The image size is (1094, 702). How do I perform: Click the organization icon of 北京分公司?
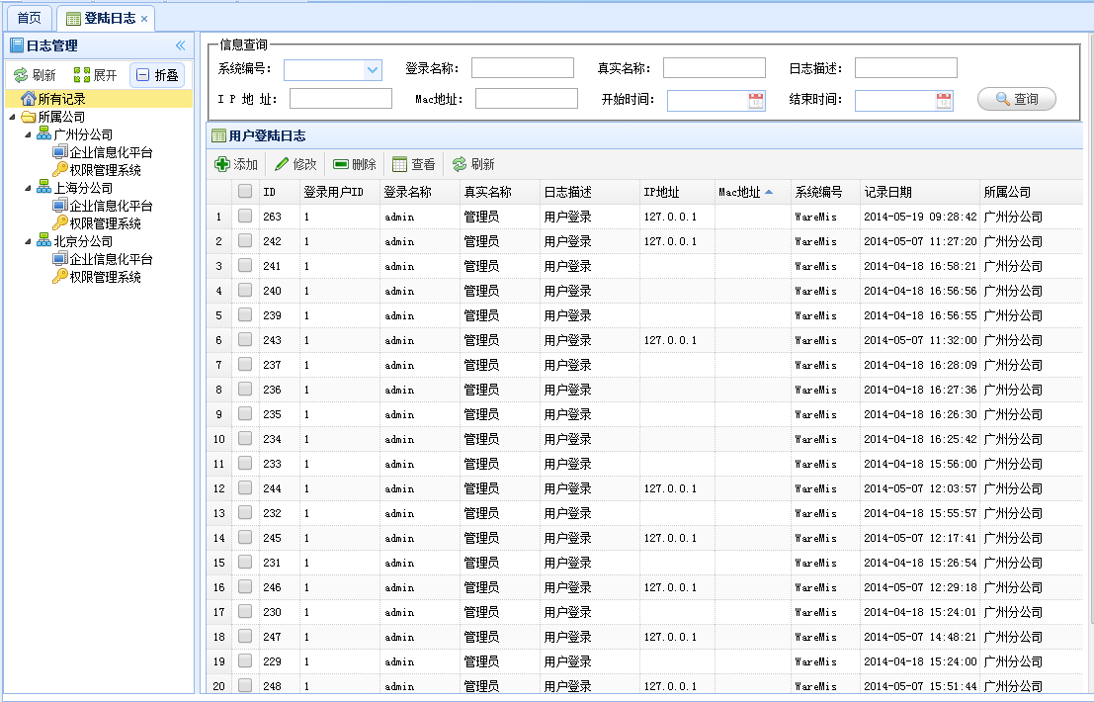click(43, 240)
